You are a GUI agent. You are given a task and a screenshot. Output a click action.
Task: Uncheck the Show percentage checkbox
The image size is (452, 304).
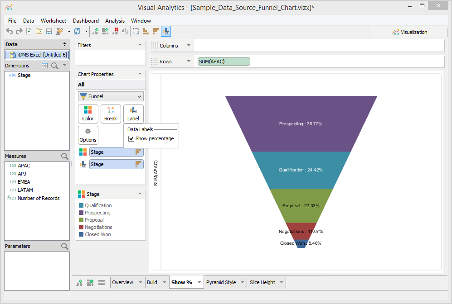pyautogui.click(x=131, y=138)
